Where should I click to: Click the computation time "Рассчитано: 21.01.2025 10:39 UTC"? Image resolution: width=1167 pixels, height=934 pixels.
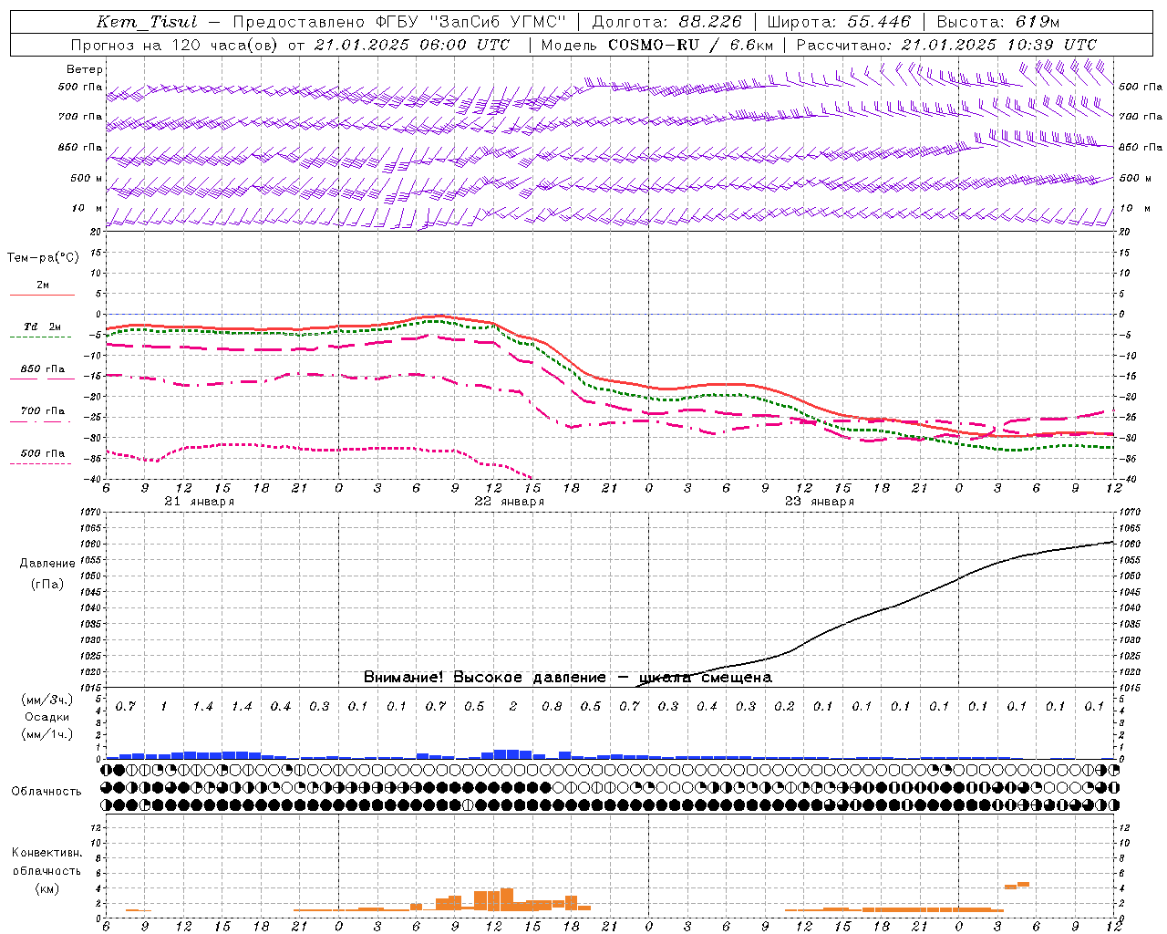click(x=946, y=45)
